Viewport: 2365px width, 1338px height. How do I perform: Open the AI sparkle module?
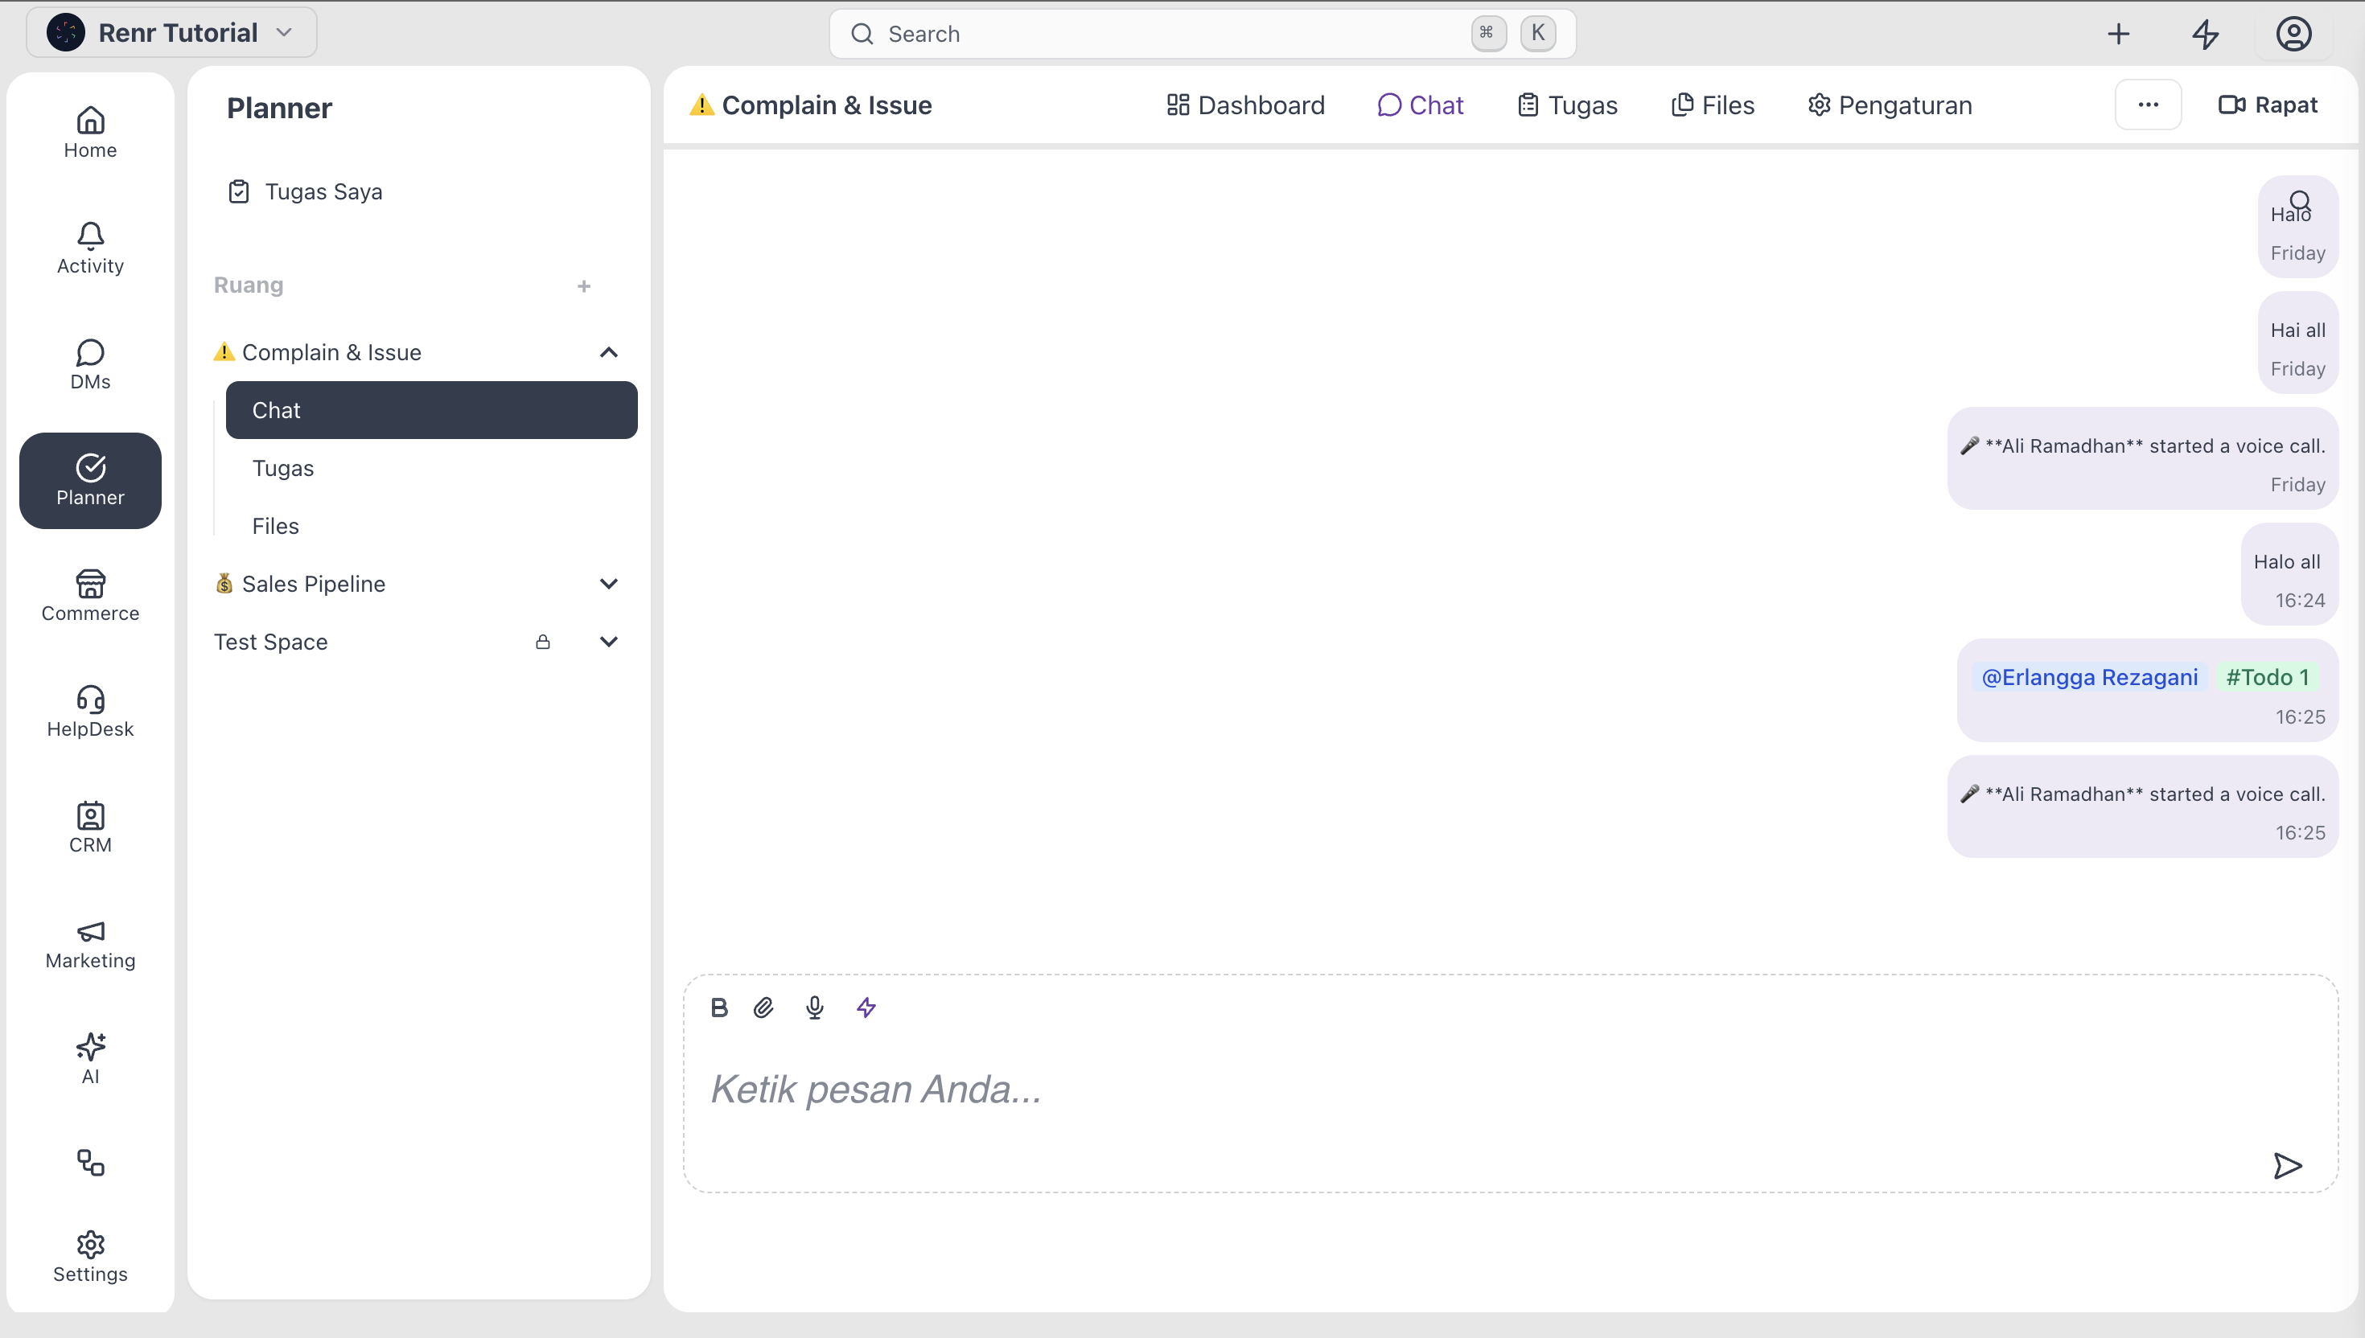(x=90, y=1060)
